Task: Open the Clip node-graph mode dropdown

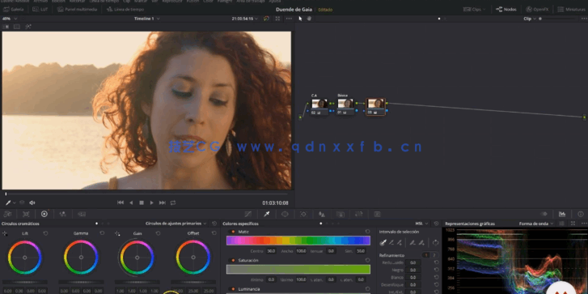Action: point(529,19)
